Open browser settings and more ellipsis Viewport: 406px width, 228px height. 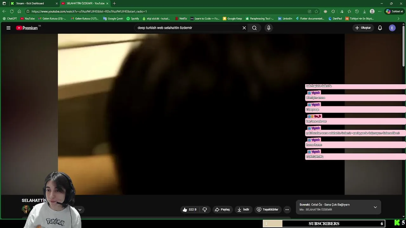click(380, 11)
